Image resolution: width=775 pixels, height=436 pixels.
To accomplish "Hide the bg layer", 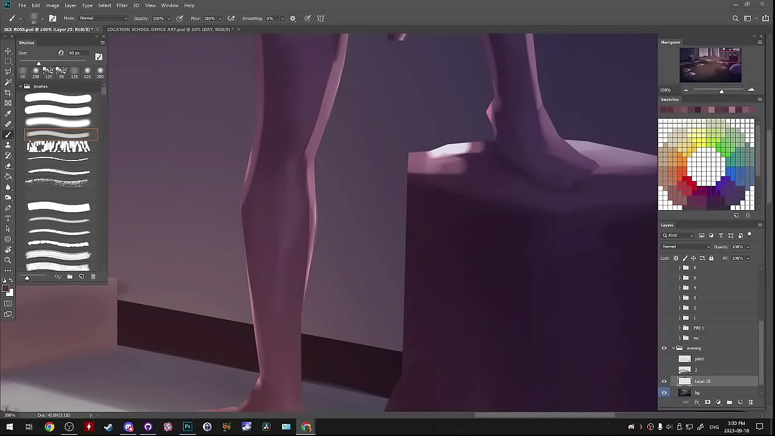I will click(664, 392).
